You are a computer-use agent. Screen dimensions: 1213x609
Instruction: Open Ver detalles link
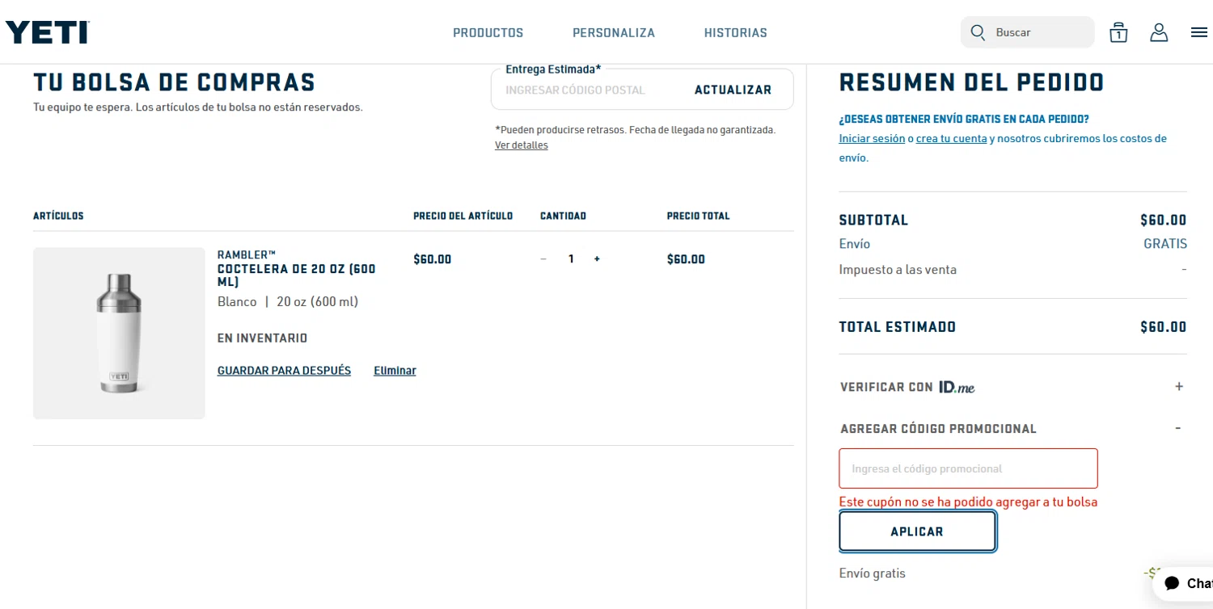(x=522, y=145)
